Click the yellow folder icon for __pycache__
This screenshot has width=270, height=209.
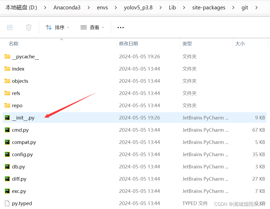(x=7, y=56)
